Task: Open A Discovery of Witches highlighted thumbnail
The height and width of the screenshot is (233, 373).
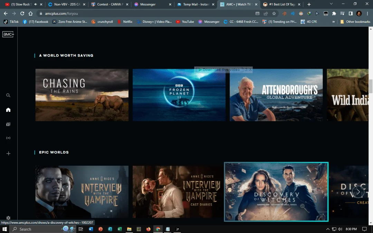Action: click(276, 192)
